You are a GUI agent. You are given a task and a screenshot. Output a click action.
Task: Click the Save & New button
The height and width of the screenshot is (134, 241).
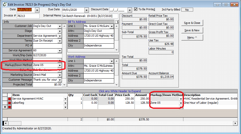[192, 30]
